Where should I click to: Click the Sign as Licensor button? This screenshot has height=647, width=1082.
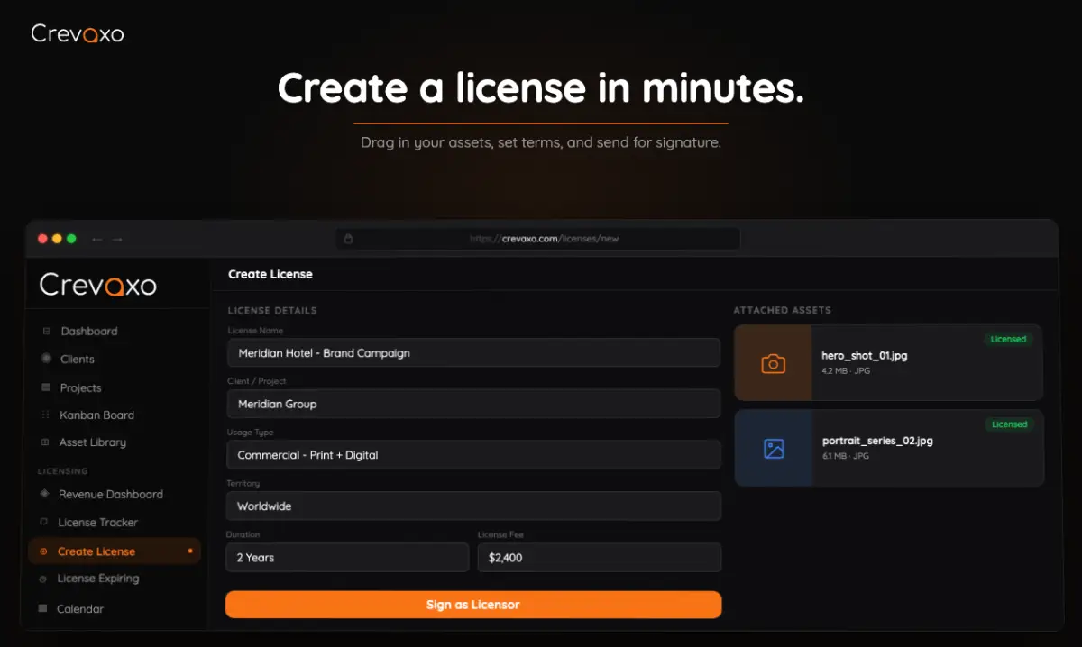[x=473, y=605]
